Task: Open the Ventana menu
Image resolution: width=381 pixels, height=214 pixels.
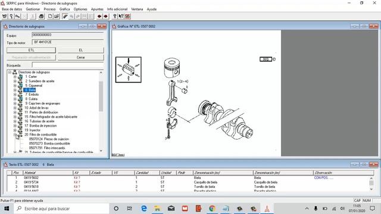Action: pos(137,9)
